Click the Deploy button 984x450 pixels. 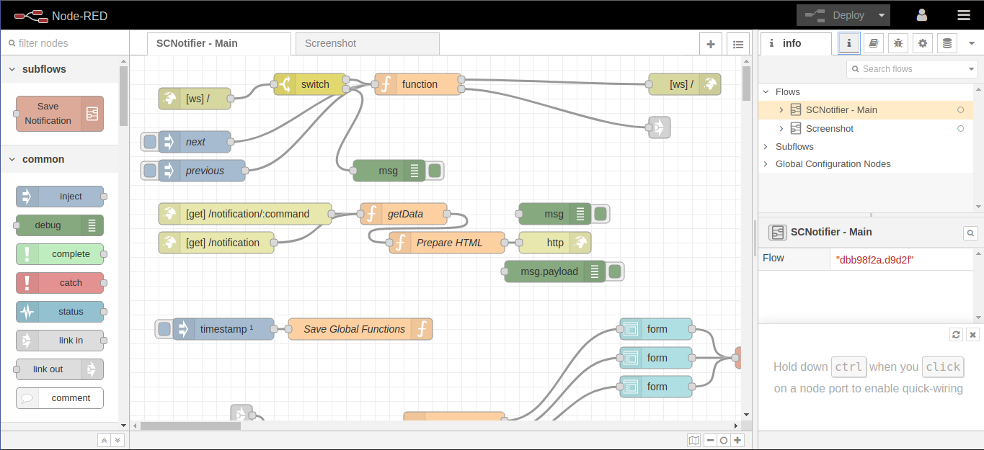tap(836, 15)
